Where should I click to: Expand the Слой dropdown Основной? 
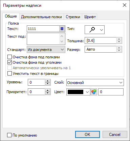[x=95, y=83]
